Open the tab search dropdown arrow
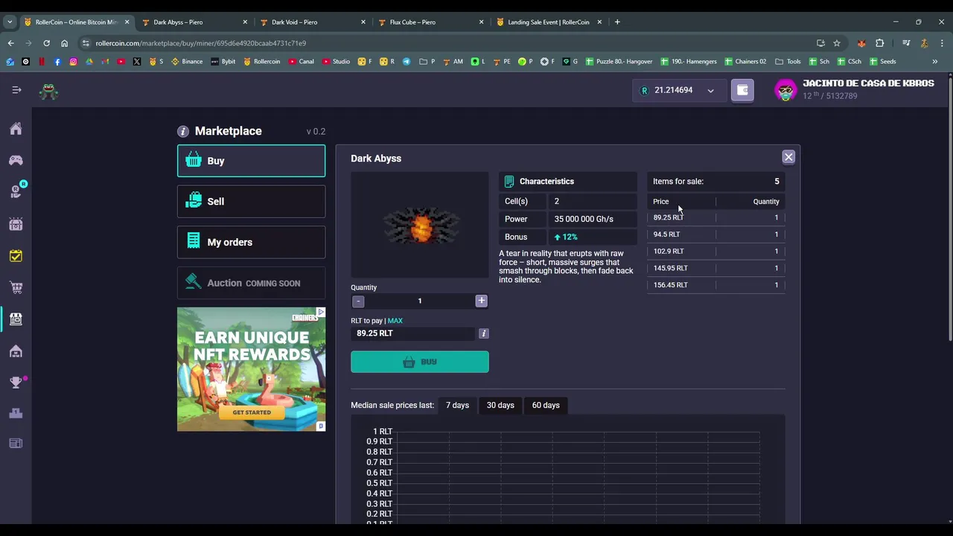Viewport: 953px width, 536px height. (10, 22)
